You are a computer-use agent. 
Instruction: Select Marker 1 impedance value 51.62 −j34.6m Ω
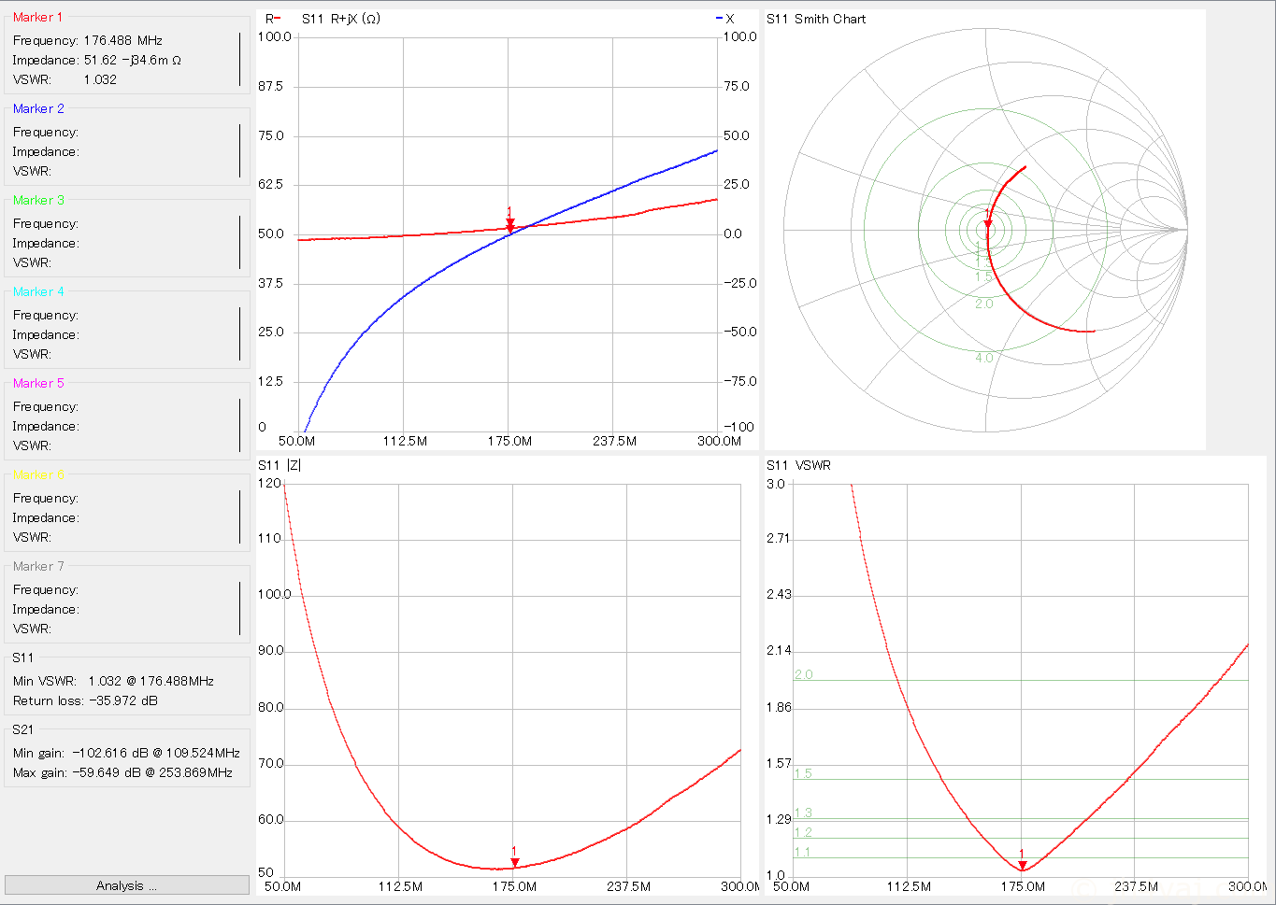coord(133,60)
